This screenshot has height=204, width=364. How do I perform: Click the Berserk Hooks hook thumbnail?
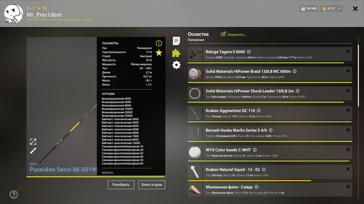click(x=195, y=133)
